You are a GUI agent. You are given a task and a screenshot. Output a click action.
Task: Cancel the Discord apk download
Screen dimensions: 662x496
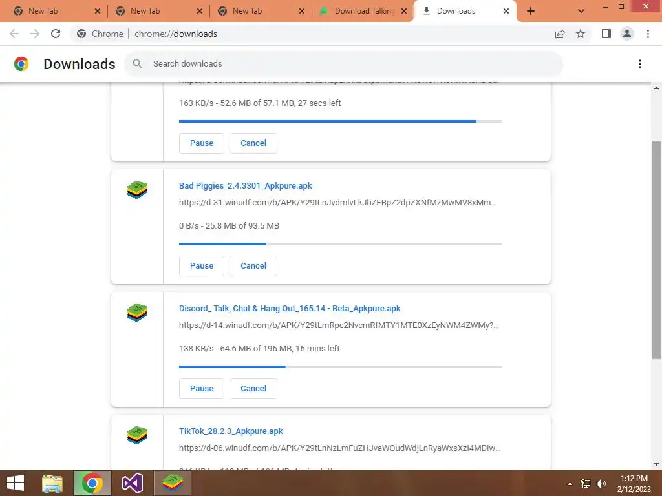pyautogui.click(x=253, y=388)
